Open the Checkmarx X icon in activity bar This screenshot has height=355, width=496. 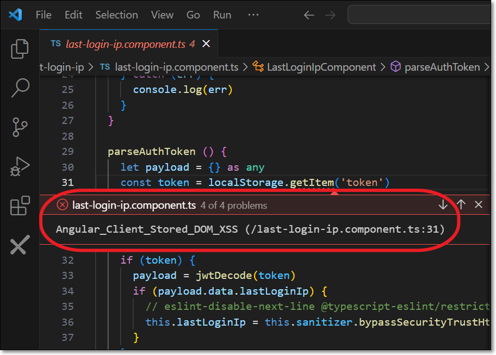(x=20, y=245)
